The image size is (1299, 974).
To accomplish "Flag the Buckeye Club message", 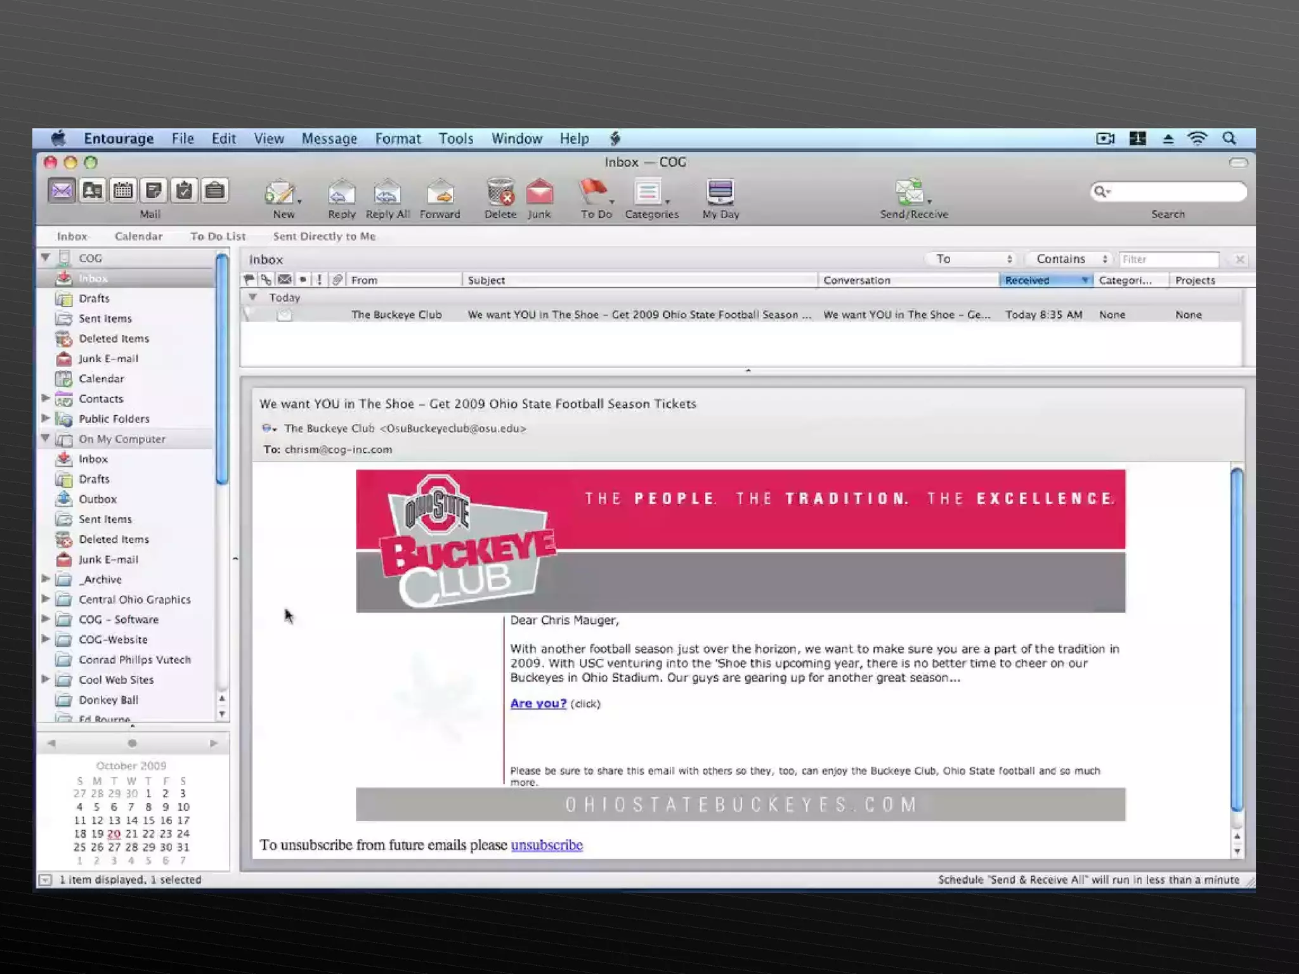I will (x=249, y=315).
